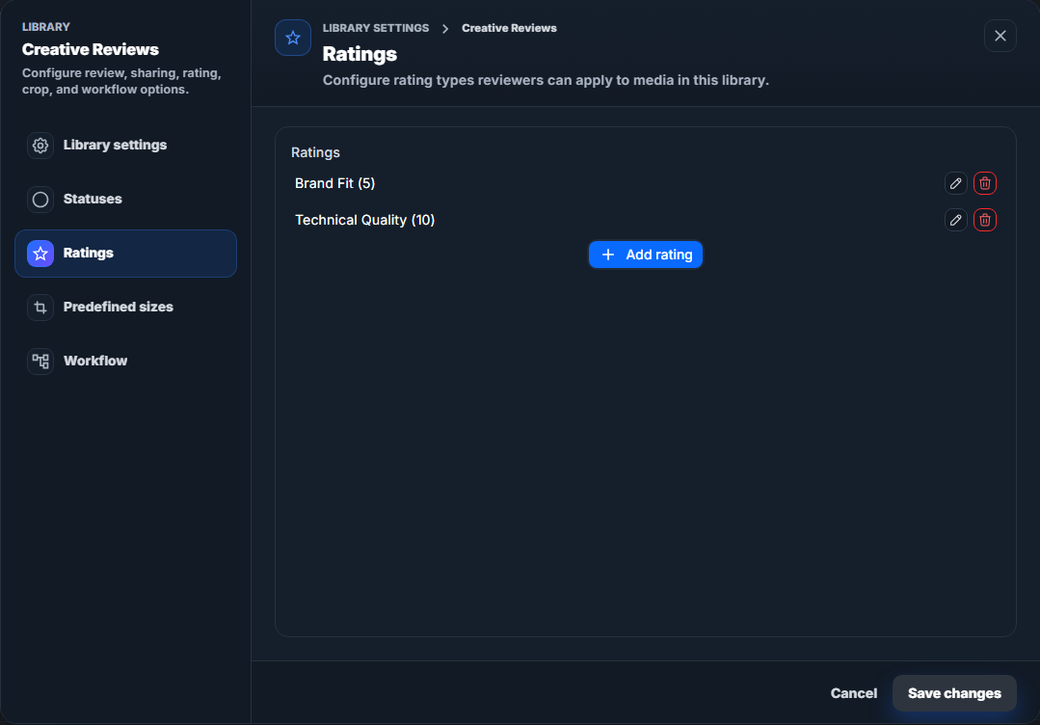This screenshot has width=1040, height=725.
Task: Click the star icon beside the Ratings heading
Action: pos(293,38)
